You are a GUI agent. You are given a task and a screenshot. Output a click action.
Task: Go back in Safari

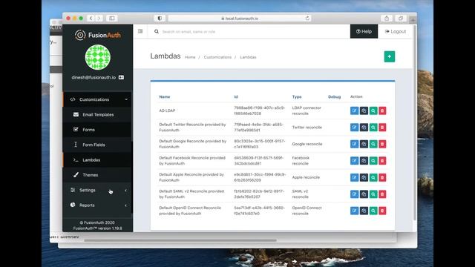[91, 19]
